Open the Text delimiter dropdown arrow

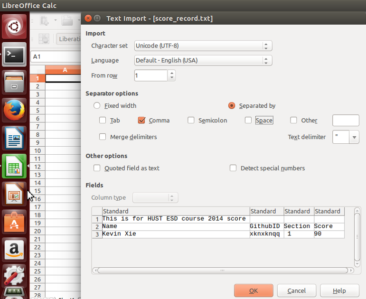(354, 137)
